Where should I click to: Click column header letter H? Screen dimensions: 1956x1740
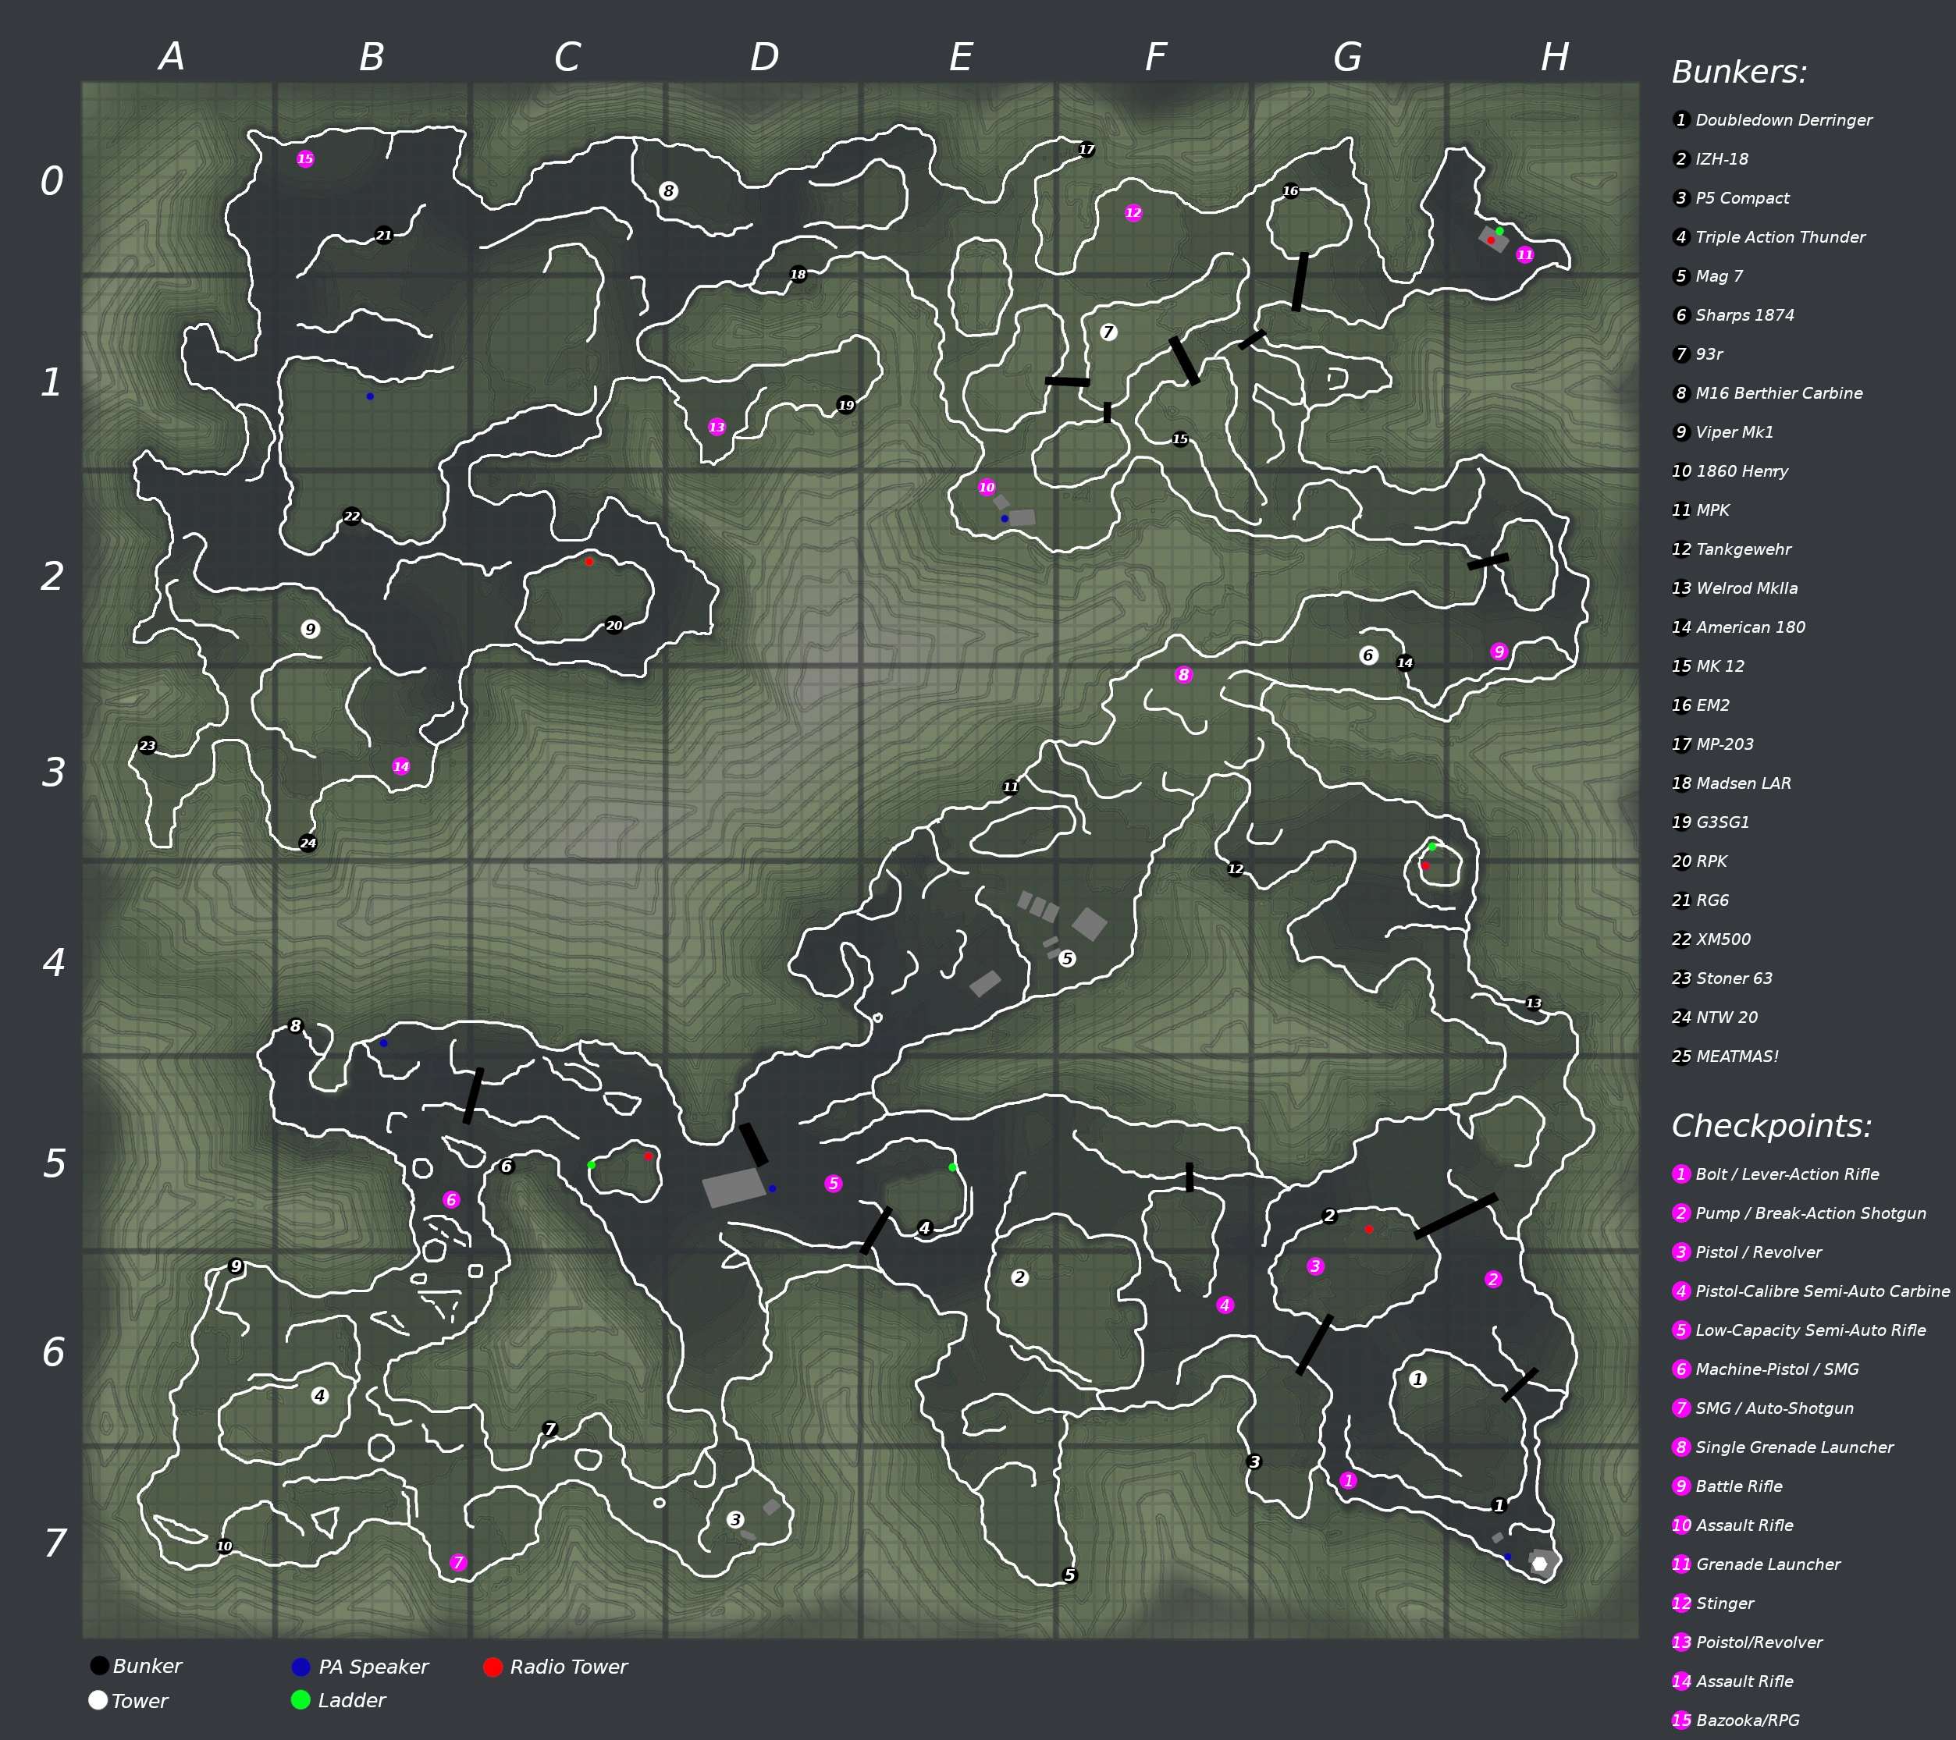point(1554,58)
